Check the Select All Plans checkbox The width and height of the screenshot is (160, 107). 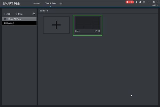pos(5,19)
